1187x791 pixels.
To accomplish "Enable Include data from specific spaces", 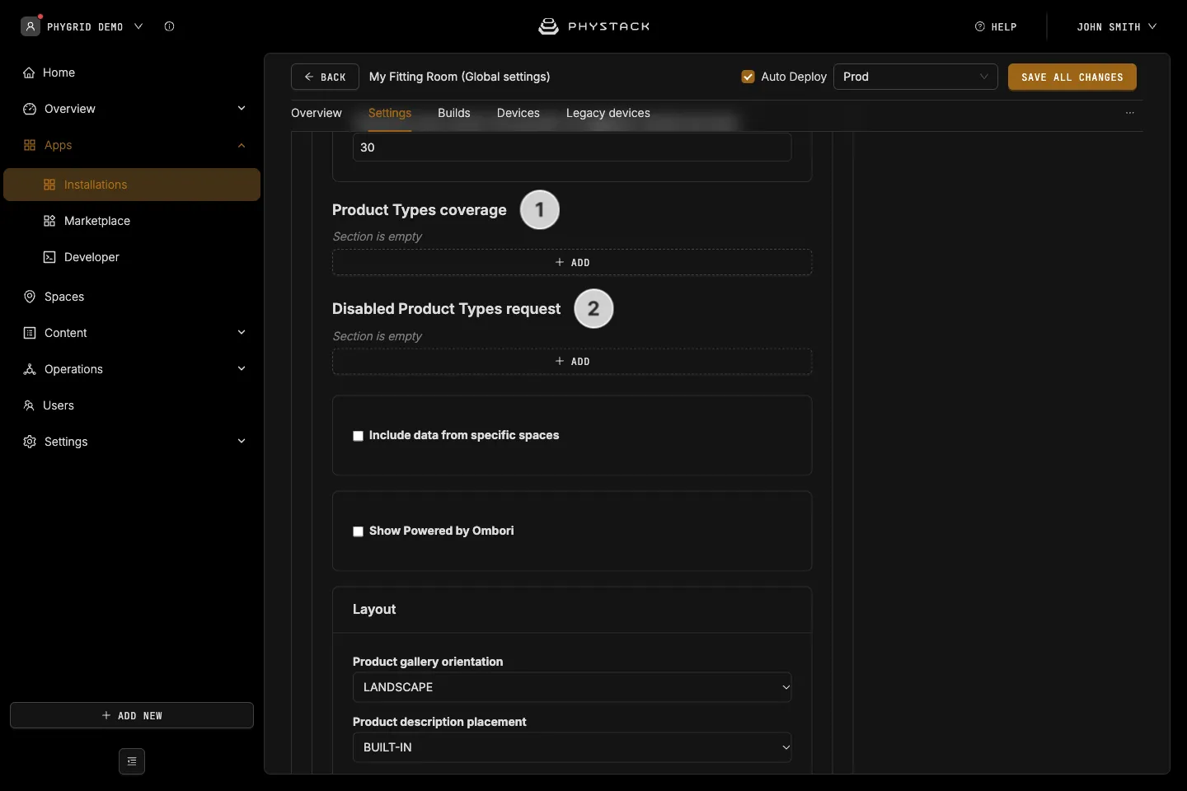I will tap(358, 436).
